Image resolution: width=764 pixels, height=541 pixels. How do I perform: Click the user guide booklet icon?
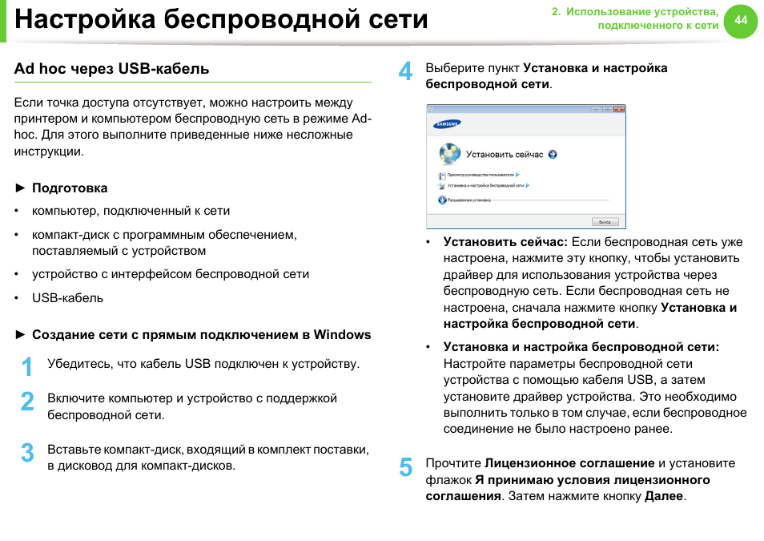442,174
